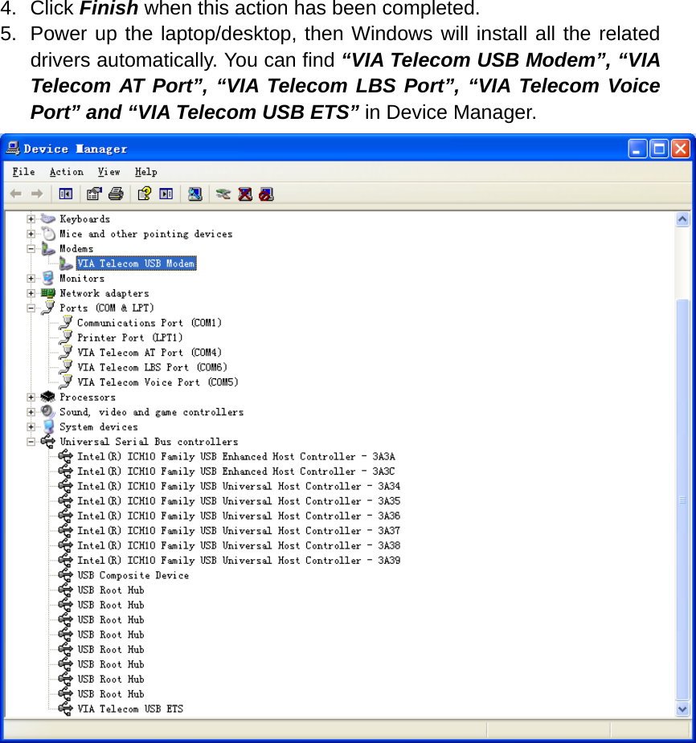Select VIA Telecom AT Port (COM4)
The image size is (696, 743).
coord(147,352)
